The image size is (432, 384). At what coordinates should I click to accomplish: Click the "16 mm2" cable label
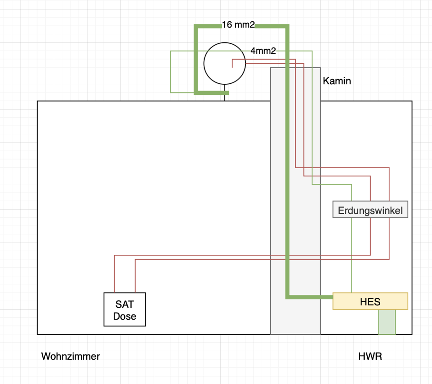(238, 25)
